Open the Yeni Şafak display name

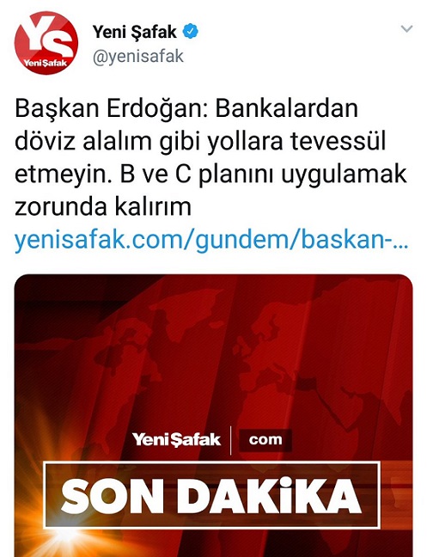[x=135, y=33]
